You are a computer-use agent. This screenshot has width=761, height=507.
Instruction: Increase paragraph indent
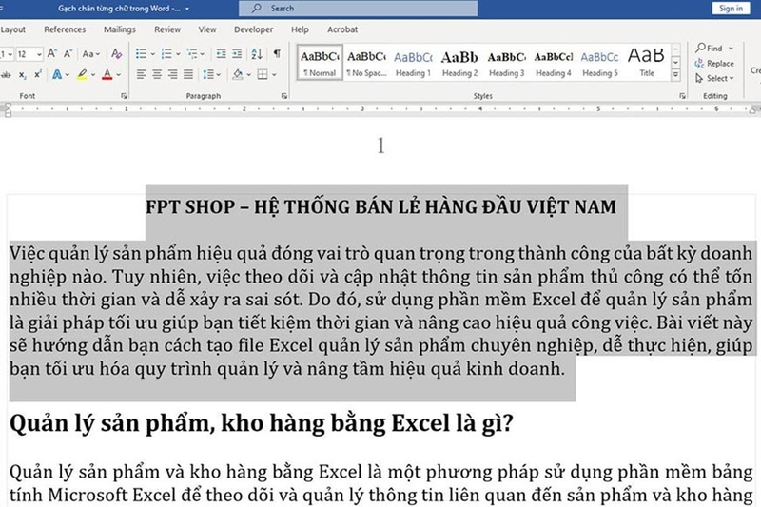(x=237, y=53)
